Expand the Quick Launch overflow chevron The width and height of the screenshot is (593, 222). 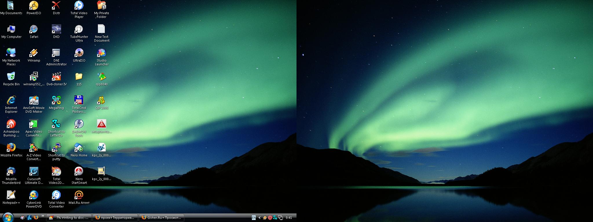click(x=43, y=216)
